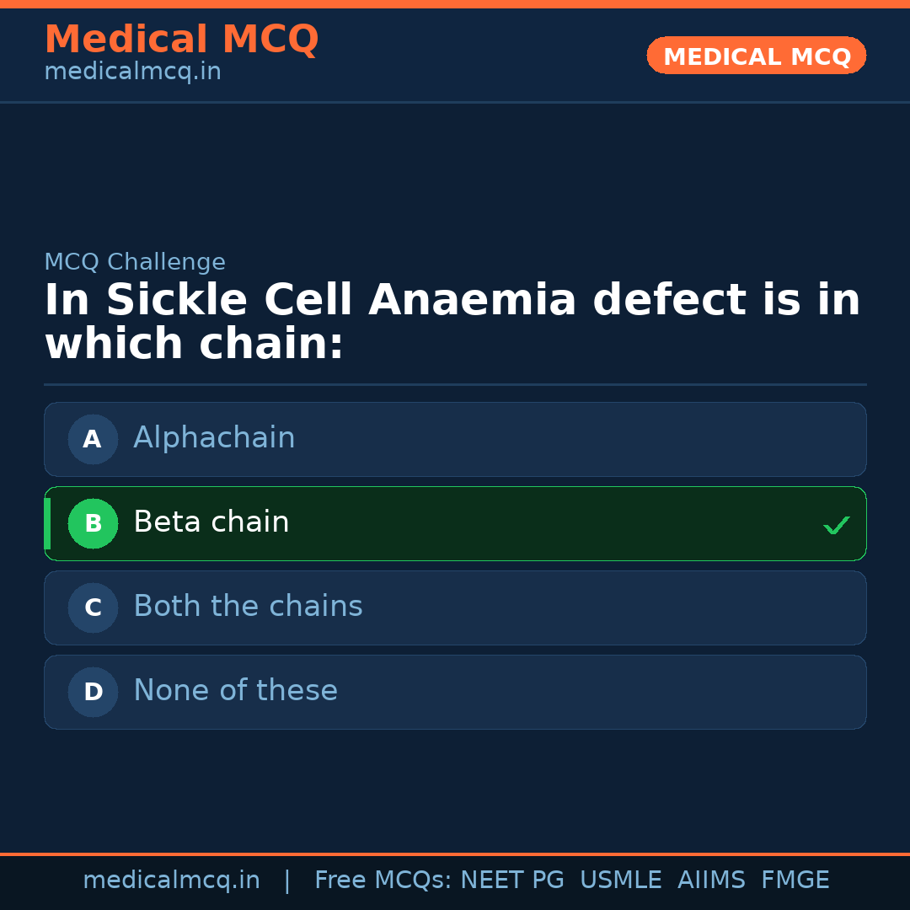The height and width of the screenshot is (910, 910).
Task: Click the letter C circle badge
Action: point(93,608)
